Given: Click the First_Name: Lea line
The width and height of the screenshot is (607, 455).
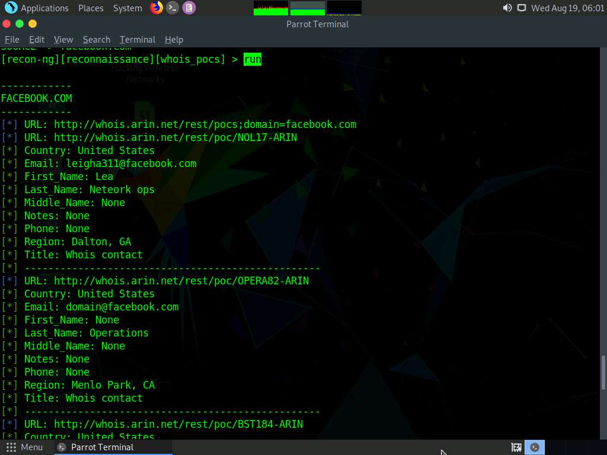Looking at the screenshot, I should (x=69, y=177).
